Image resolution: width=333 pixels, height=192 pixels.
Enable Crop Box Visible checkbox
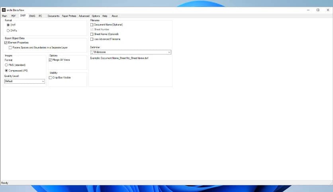pyautogui.click(x=50, y=78)
